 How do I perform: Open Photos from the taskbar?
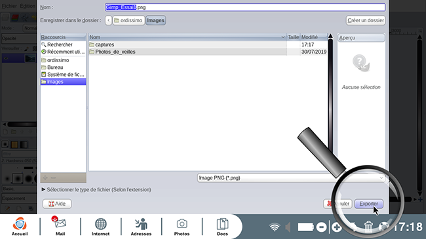point(182,227)
